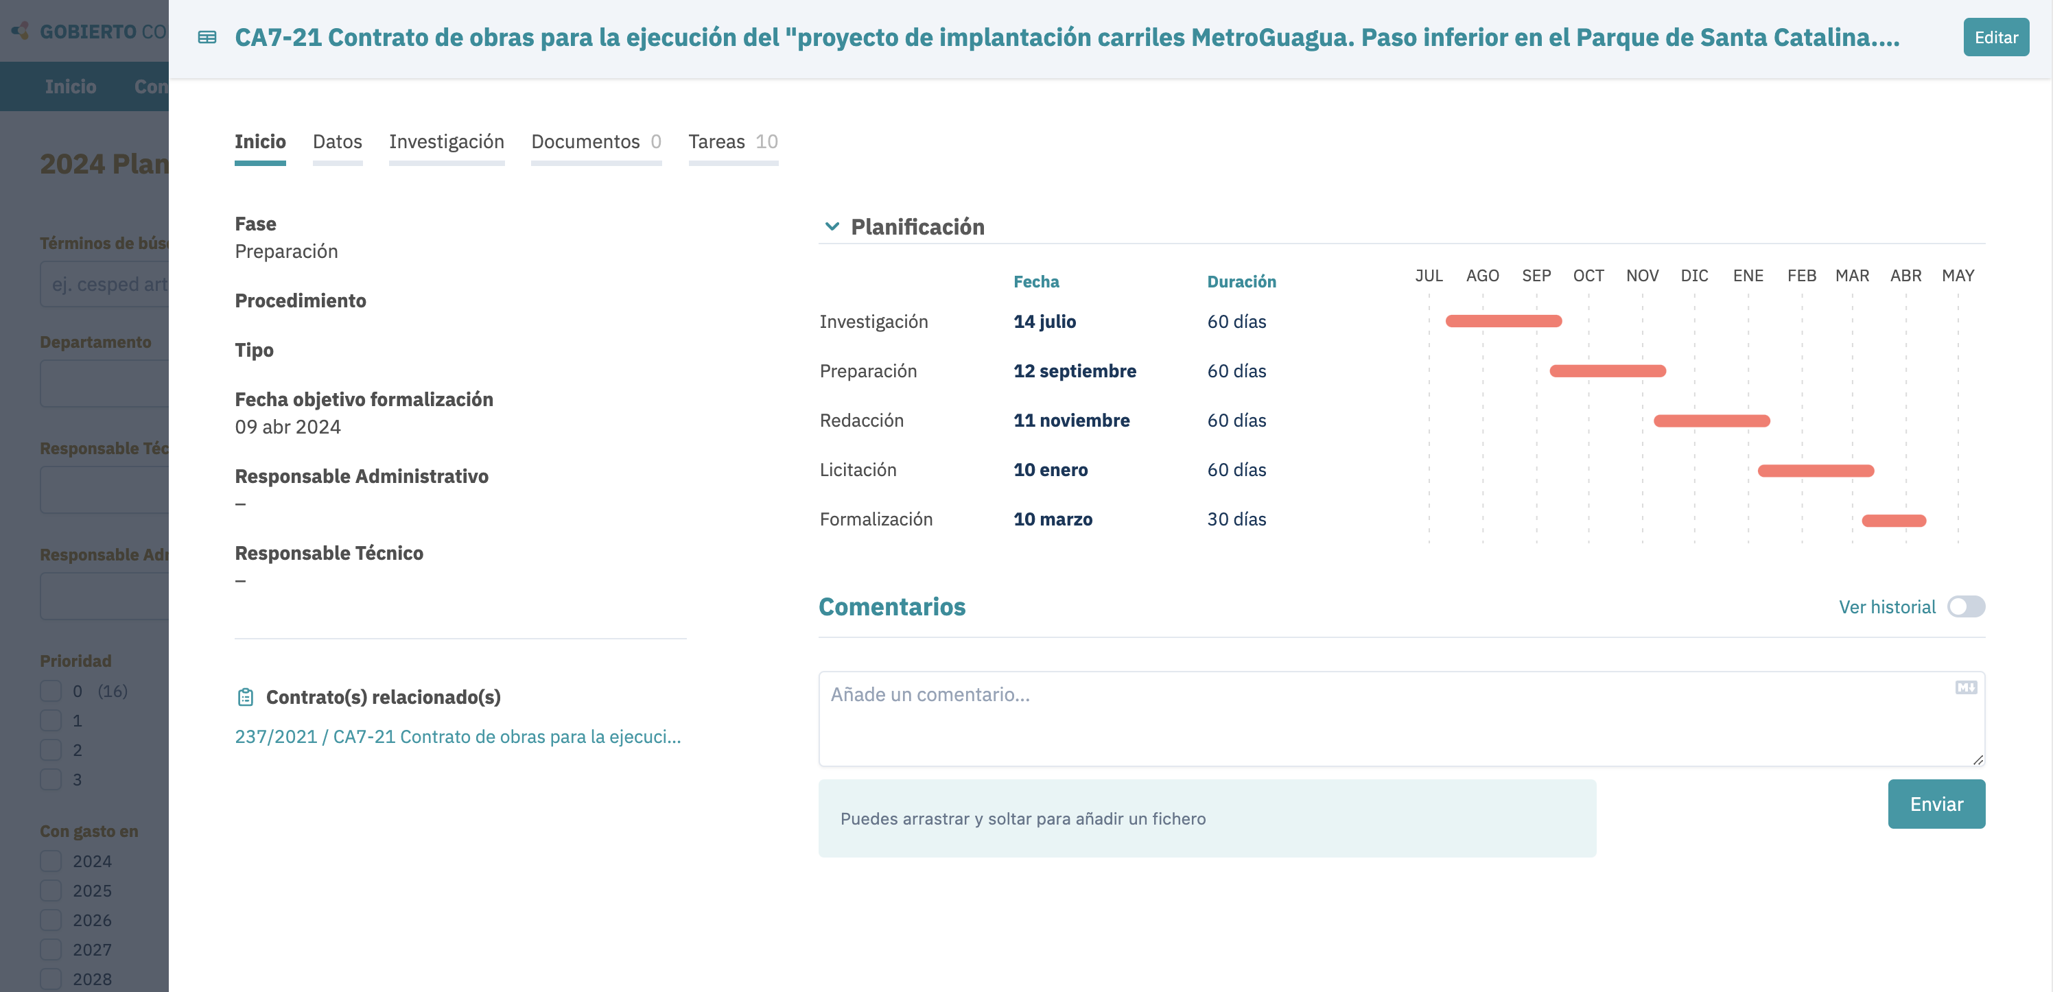The image size is (2053, 992).
Task: Click the Licitación gantt bar
Action: pos(1816,470)
